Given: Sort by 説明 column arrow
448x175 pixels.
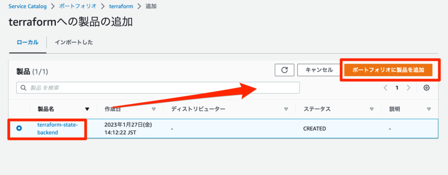Looking at the screenshot, I should (x=429, y=109).
